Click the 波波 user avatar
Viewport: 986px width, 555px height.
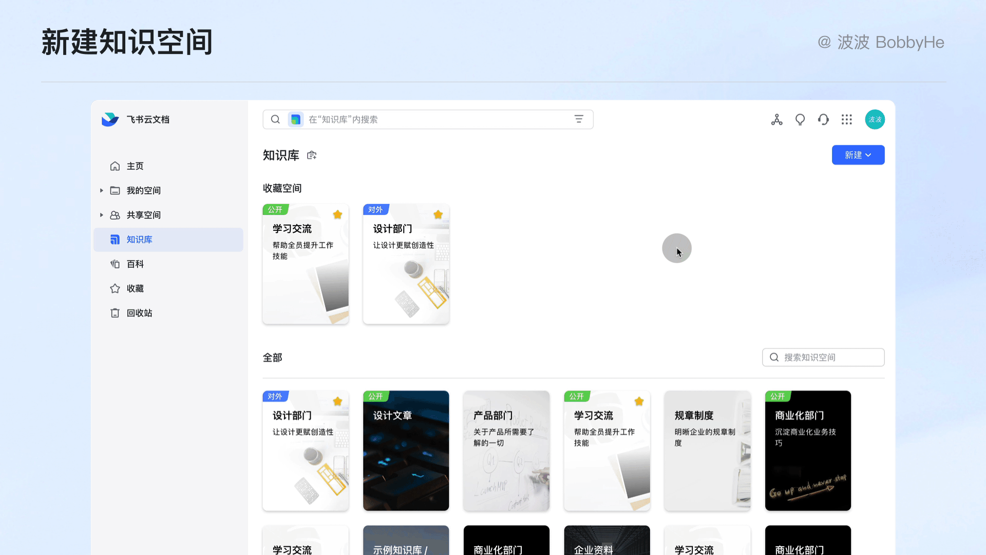tap(875, 120)
